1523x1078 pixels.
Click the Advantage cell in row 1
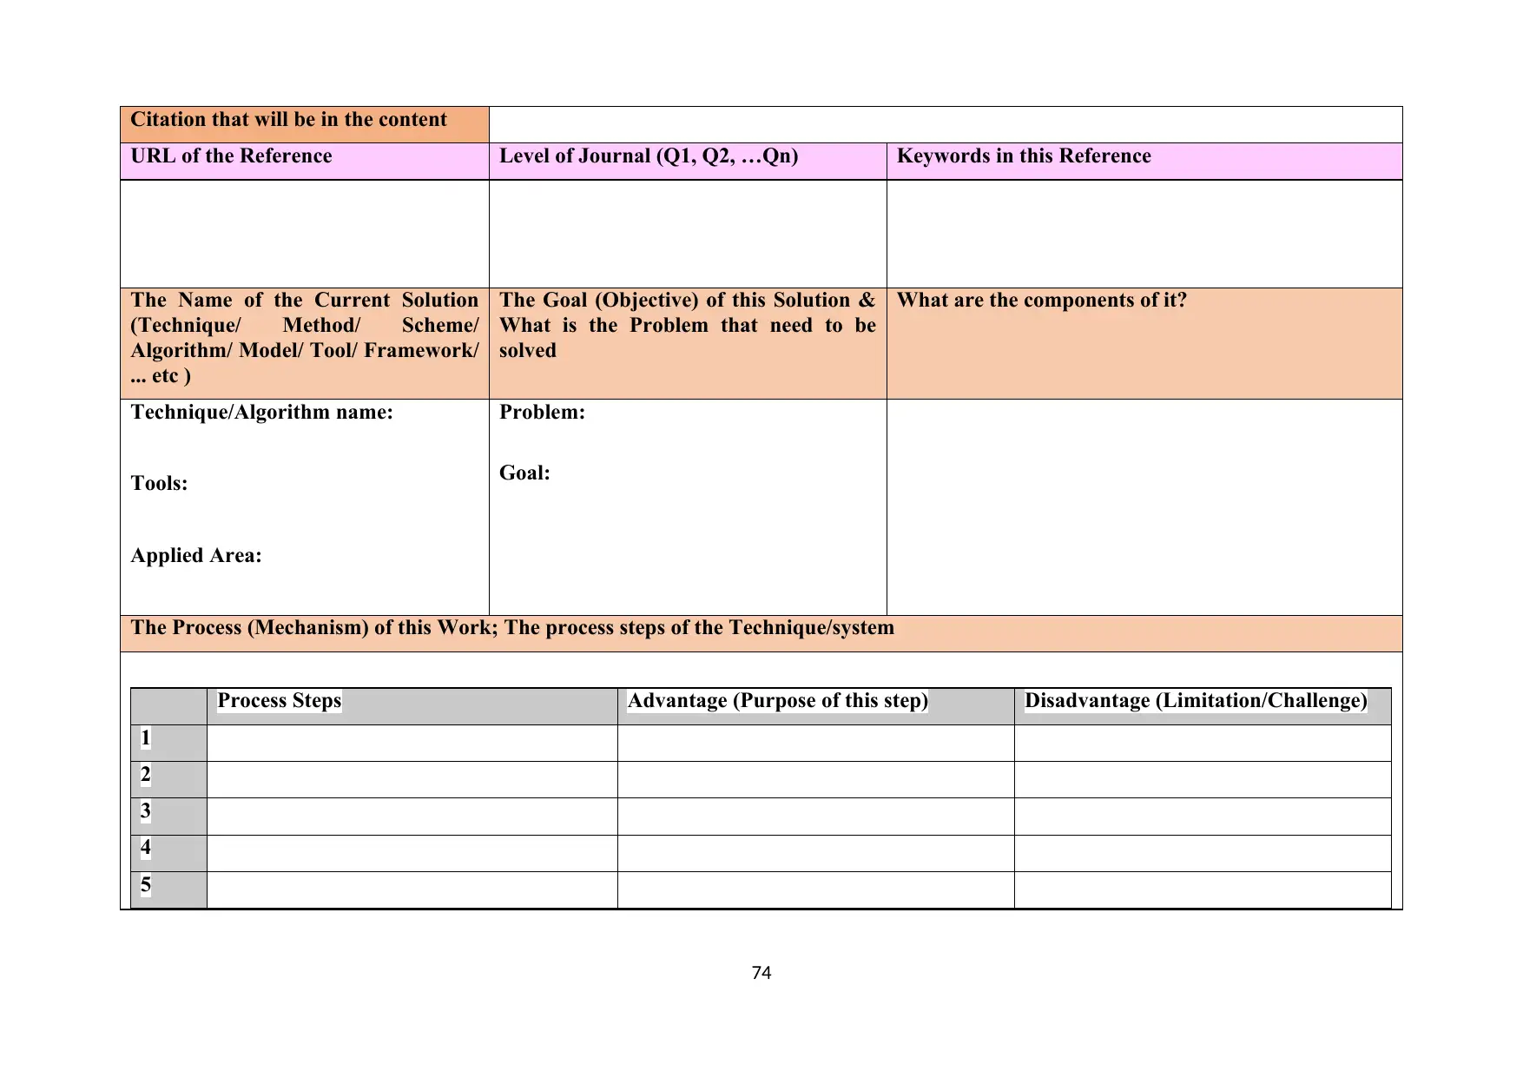(816, 744)
